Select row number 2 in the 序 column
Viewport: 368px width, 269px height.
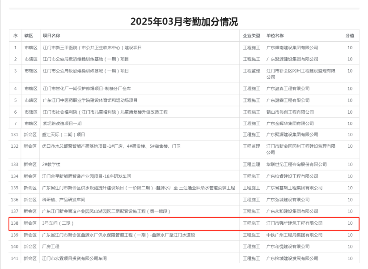16,59
